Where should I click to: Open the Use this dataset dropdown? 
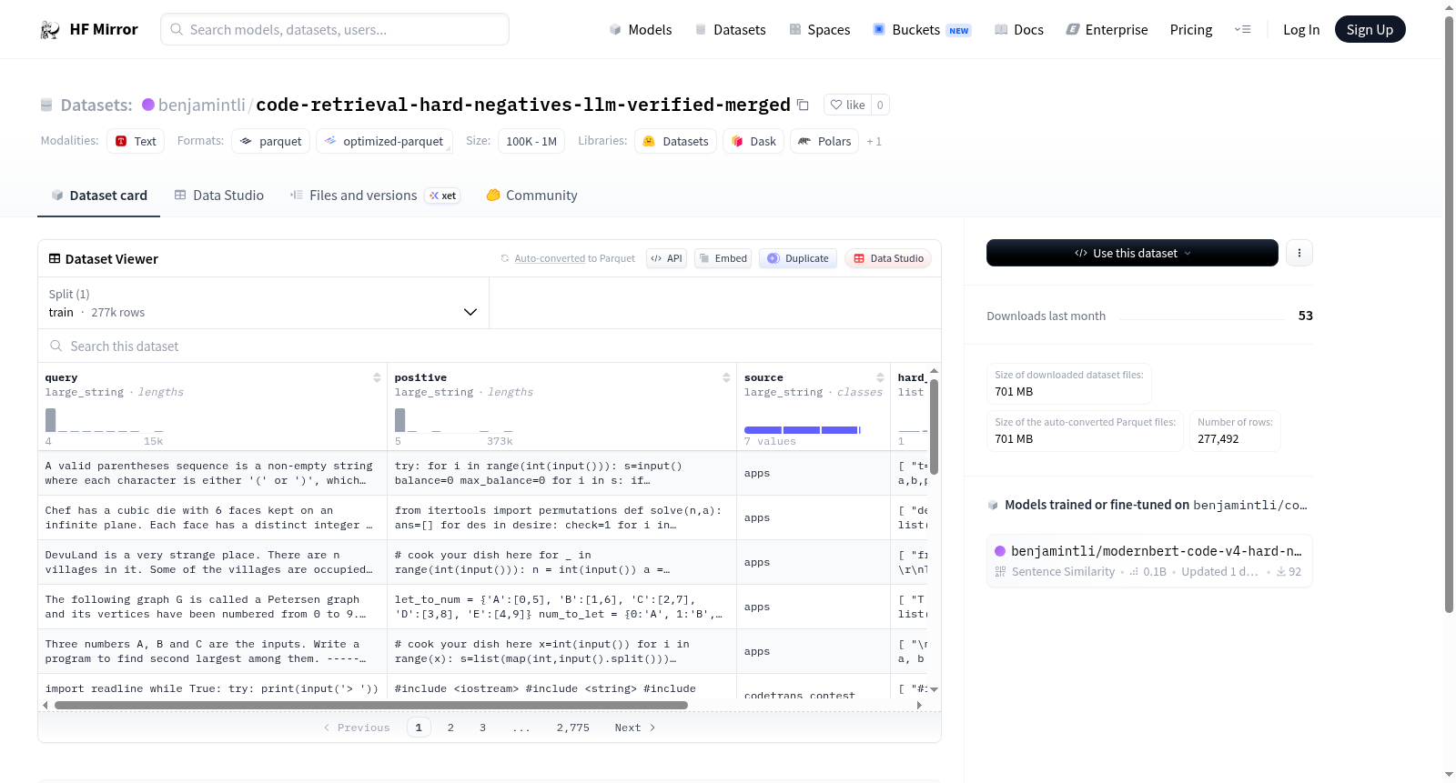point(1132,253)
